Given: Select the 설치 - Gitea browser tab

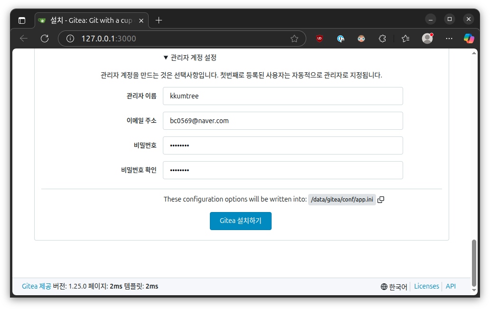Looking at the screenshot, I should click(91, 20).
